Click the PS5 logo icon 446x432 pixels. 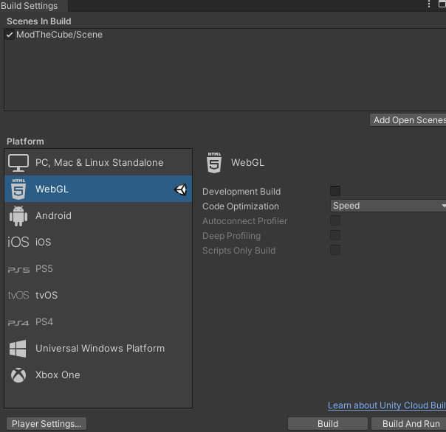pos(18,270)
